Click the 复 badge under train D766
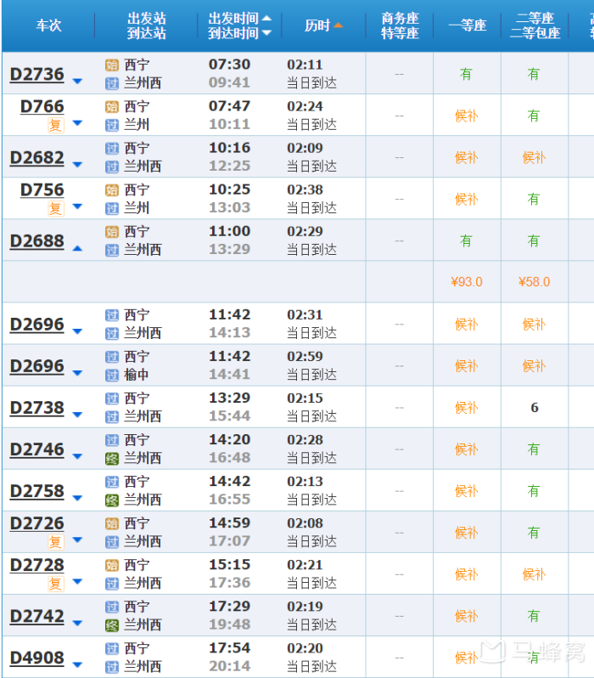594x678 pixels. pyautogui.click(x=55, y=125)
